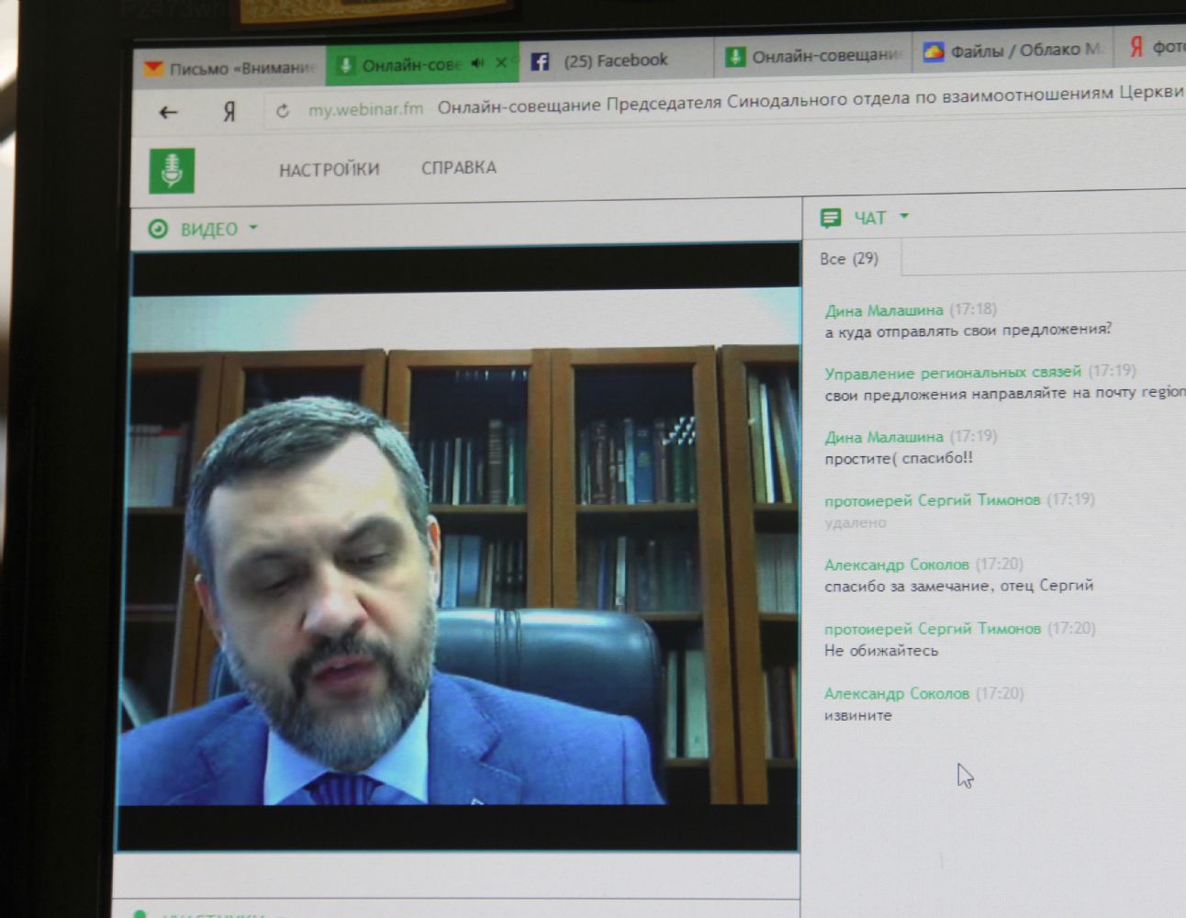Screen dimensions: 1186x918
Task: Click sender name Управление региональных связей
Action: click(x=952, y=373)
